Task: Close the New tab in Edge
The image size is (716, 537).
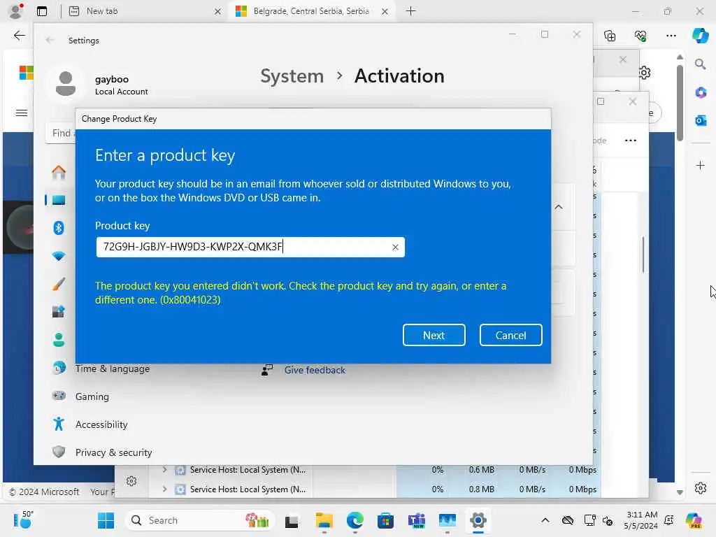Action: coord(218,11)
